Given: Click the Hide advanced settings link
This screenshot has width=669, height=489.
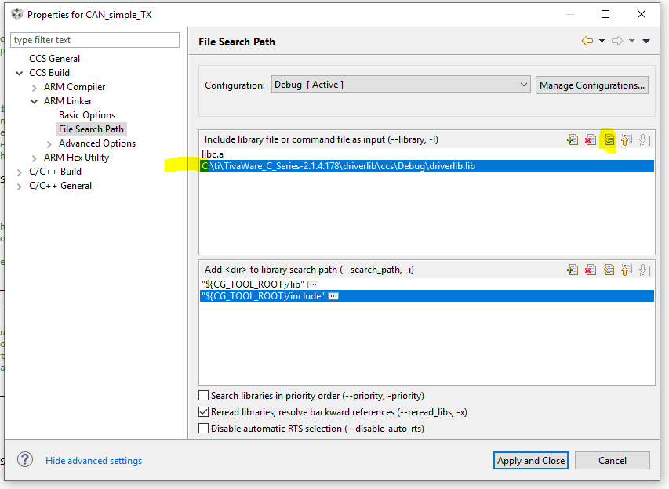Looking at the screenshot, I should [93, 461].
